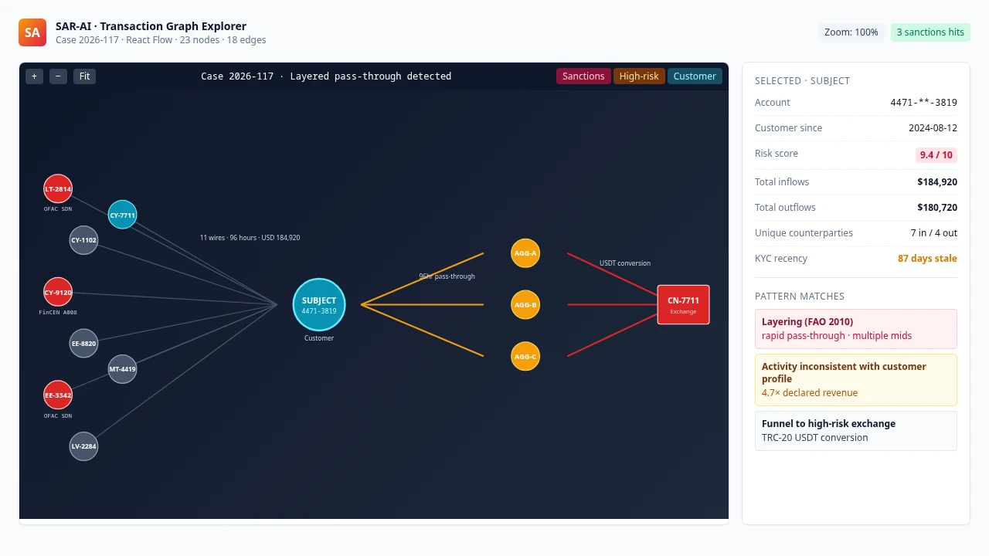Click account number 4471-**-3819
Screen dimensions: 989x556
click(924, 103)
